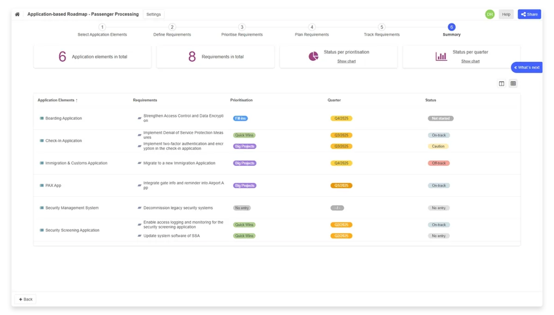
Task: Click edit icon beside 'Migrate to a new Immigration Application'
Action: click(x=139, y=163)
